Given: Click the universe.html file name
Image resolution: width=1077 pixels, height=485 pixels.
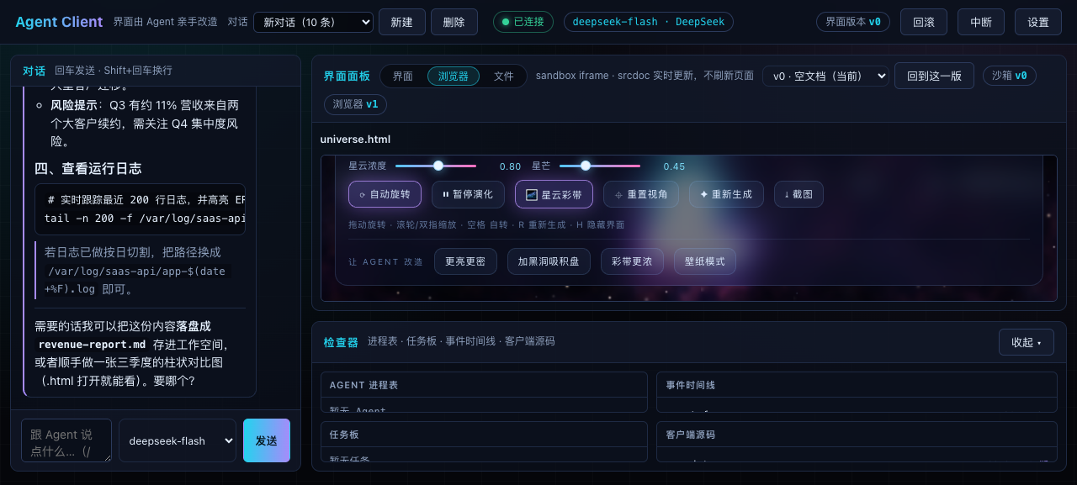Looking at the screenshot, I should point(355,140).
